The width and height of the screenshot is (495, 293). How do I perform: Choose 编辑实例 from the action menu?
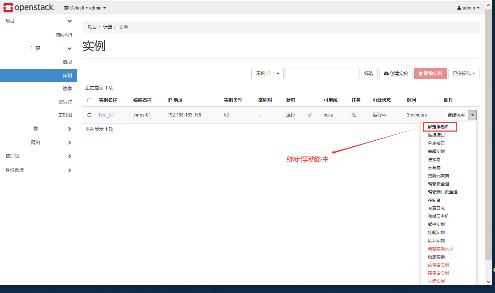tap(436, 151)
